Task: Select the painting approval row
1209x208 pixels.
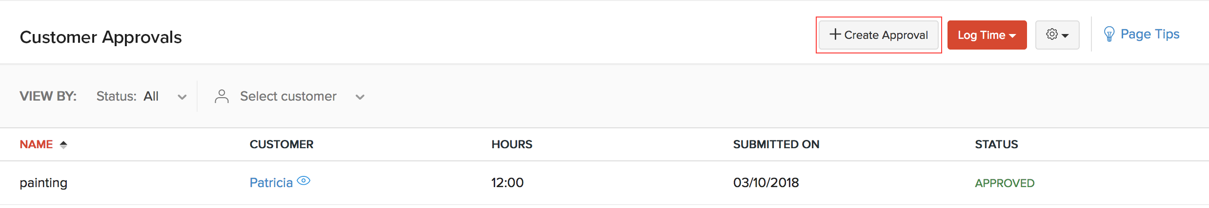Action: 43,183
